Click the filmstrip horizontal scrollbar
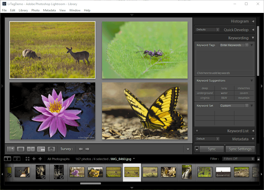 [x=91, y=183]
